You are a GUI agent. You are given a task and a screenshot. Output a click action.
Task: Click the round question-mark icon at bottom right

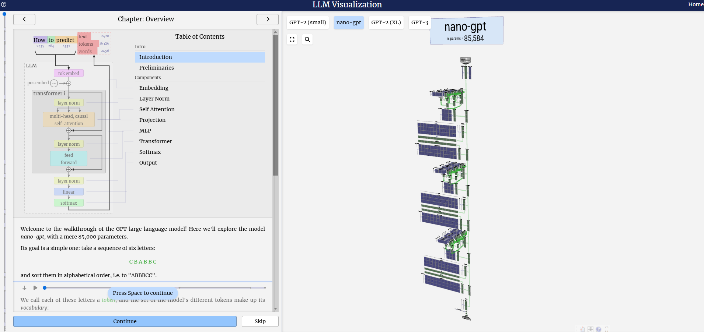pyautogui.click(x=598, y=329)
